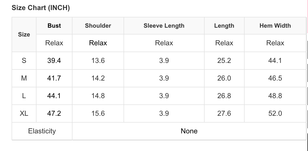
Task: Click the Shoulder column header
Action: (x=98, y=26)
